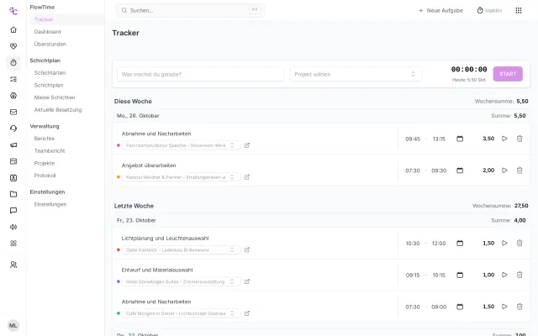This screenshot has height=336, width=538.
Task: Open the chat bubble rail icon
Action: [13, 211]
